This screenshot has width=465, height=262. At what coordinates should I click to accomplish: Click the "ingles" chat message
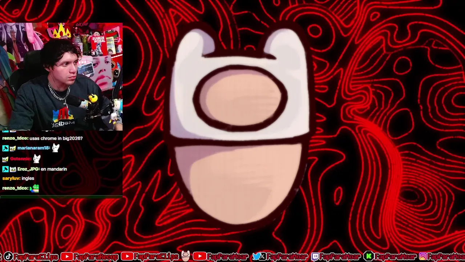click(x=28, y=178)
